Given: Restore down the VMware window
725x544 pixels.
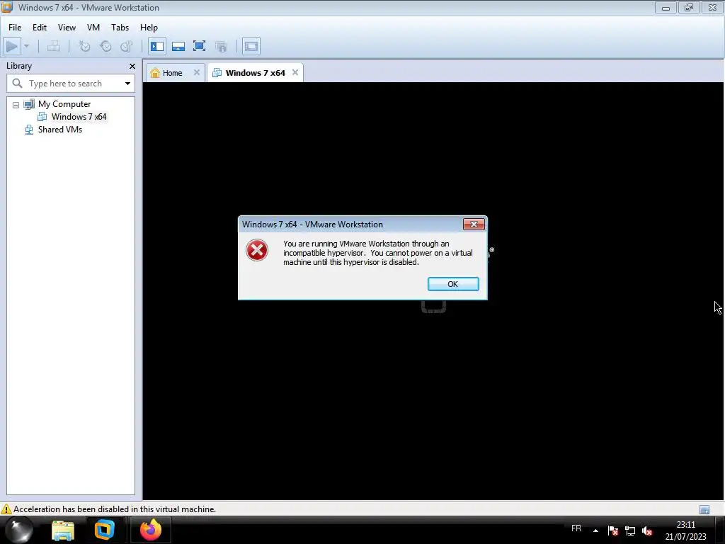Looking at the screenshot, I should (x=689, y=7).
